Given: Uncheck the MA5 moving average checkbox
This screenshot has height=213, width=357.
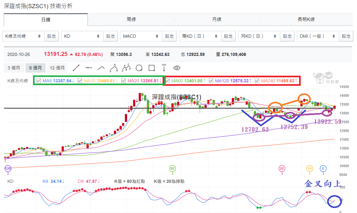Looking at the screenshot, I should (39, 81).
